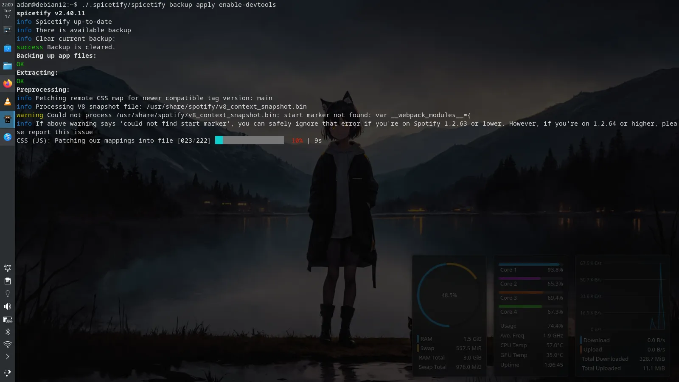The height and width of the screenshot is (382, 679).
Task: Launch Firefox from the panel
Action: click(x=7, y=84)
